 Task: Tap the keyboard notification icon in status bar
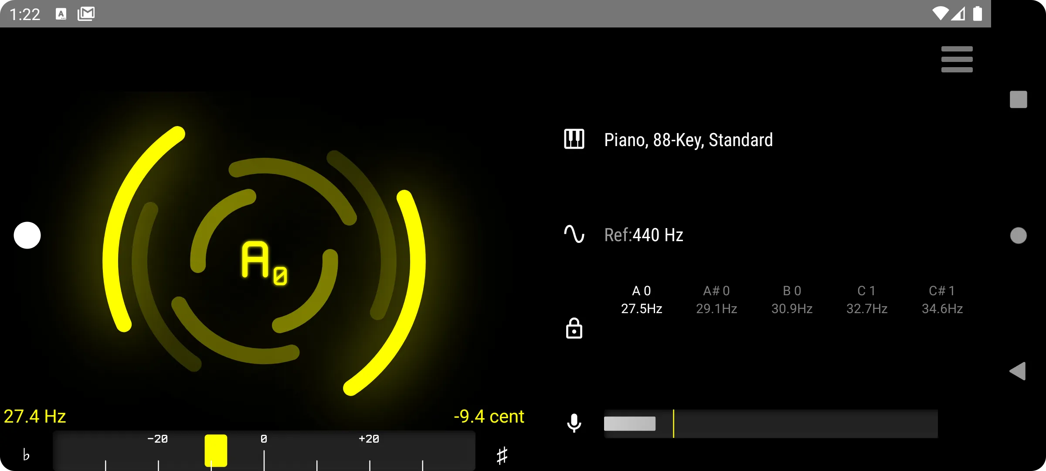click(61, 14)
